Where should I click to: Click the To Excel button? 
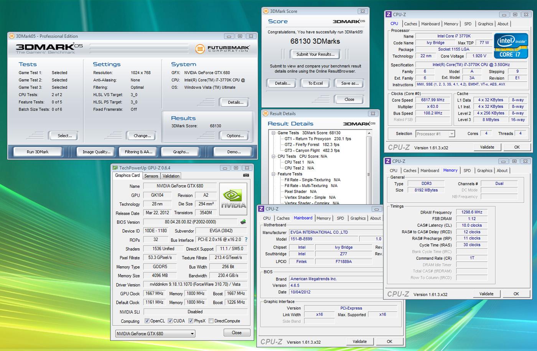tap(315, 83)
